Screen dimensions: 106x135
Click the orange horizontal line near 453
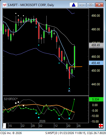pos(75,67)
